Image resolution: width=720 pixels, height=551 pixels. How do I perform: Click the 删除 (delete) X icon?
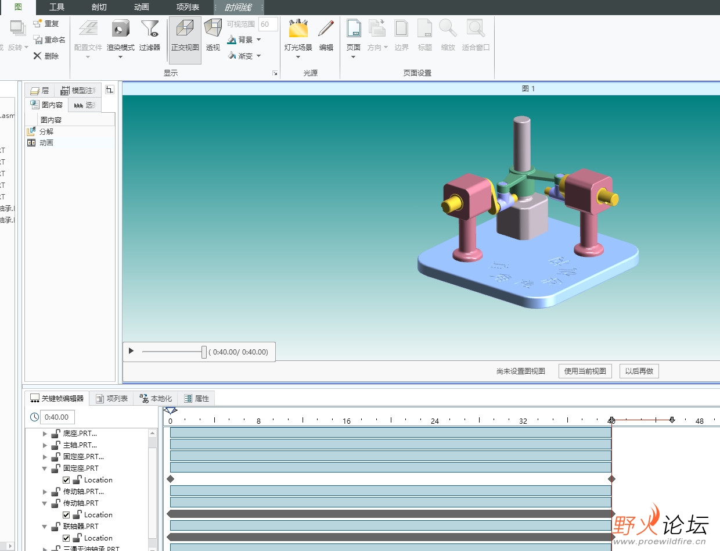click(38, 56)
